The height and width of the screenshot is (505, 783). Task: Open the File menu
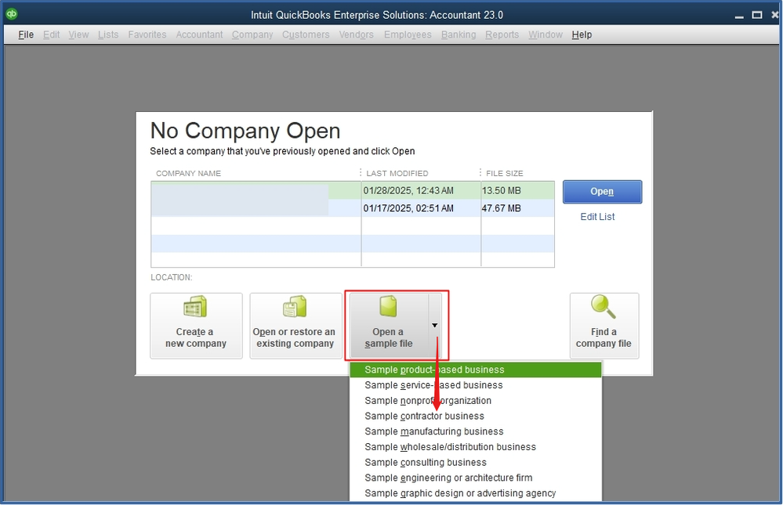click(x=26, y=34)
